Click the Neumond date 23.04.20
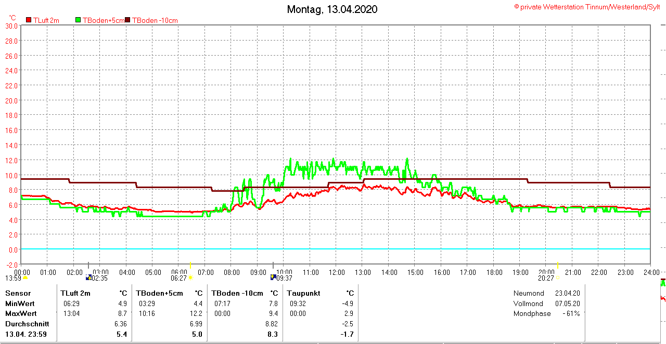 (x=567, y=293)
